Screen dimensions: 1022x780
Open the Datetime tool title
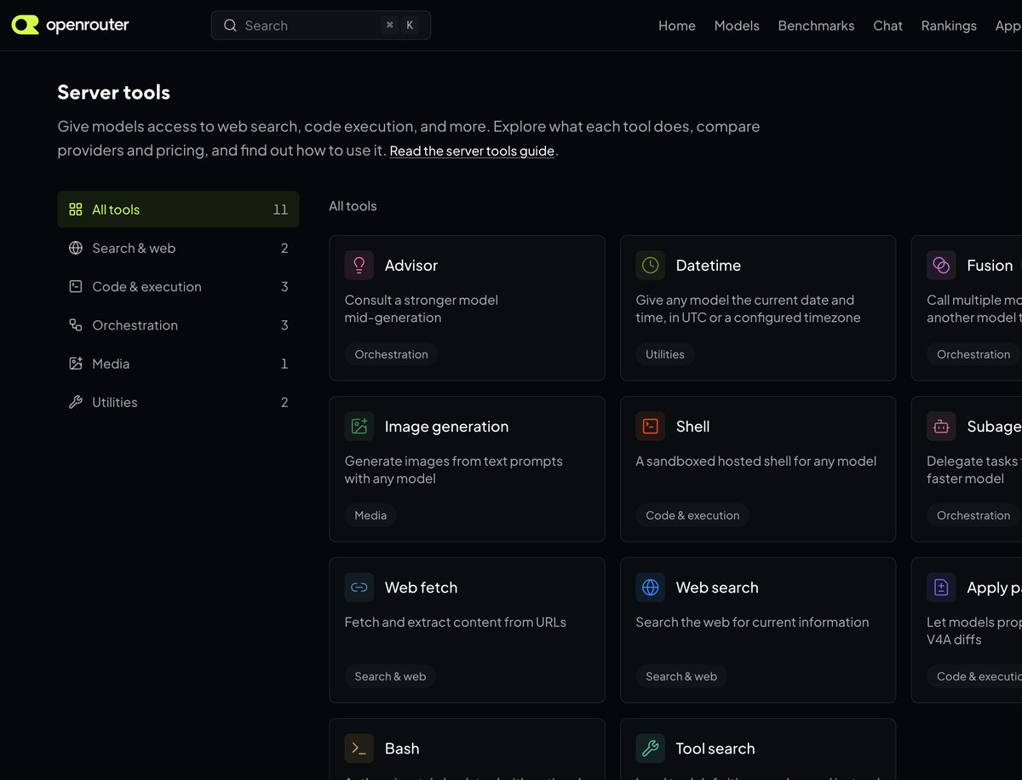tap(709, 265)
